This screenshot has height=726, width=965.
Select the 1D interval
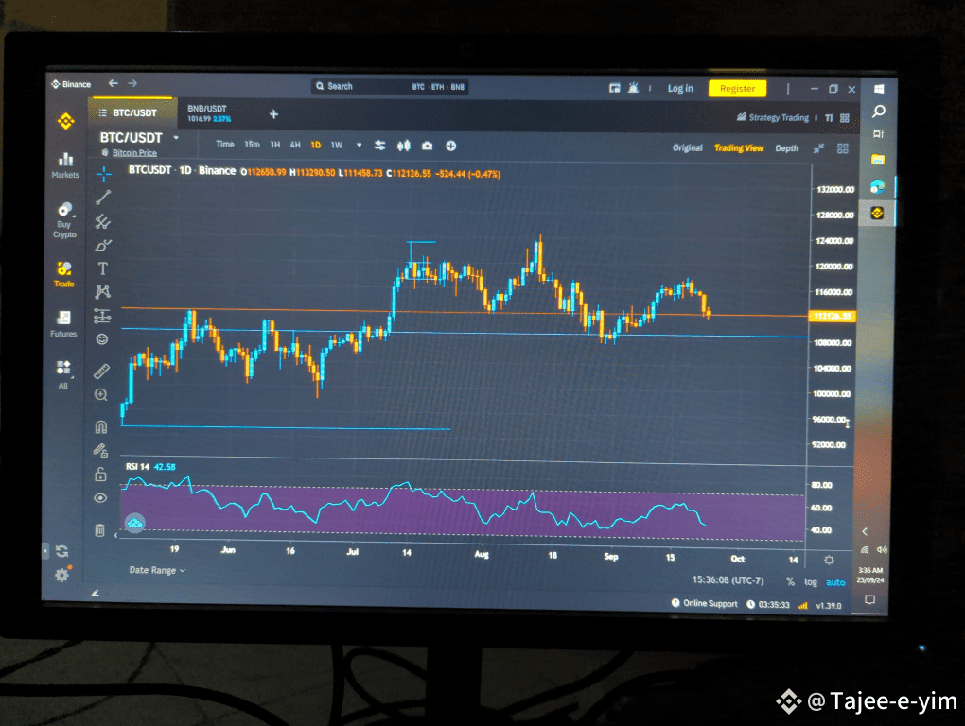point(316,145)
